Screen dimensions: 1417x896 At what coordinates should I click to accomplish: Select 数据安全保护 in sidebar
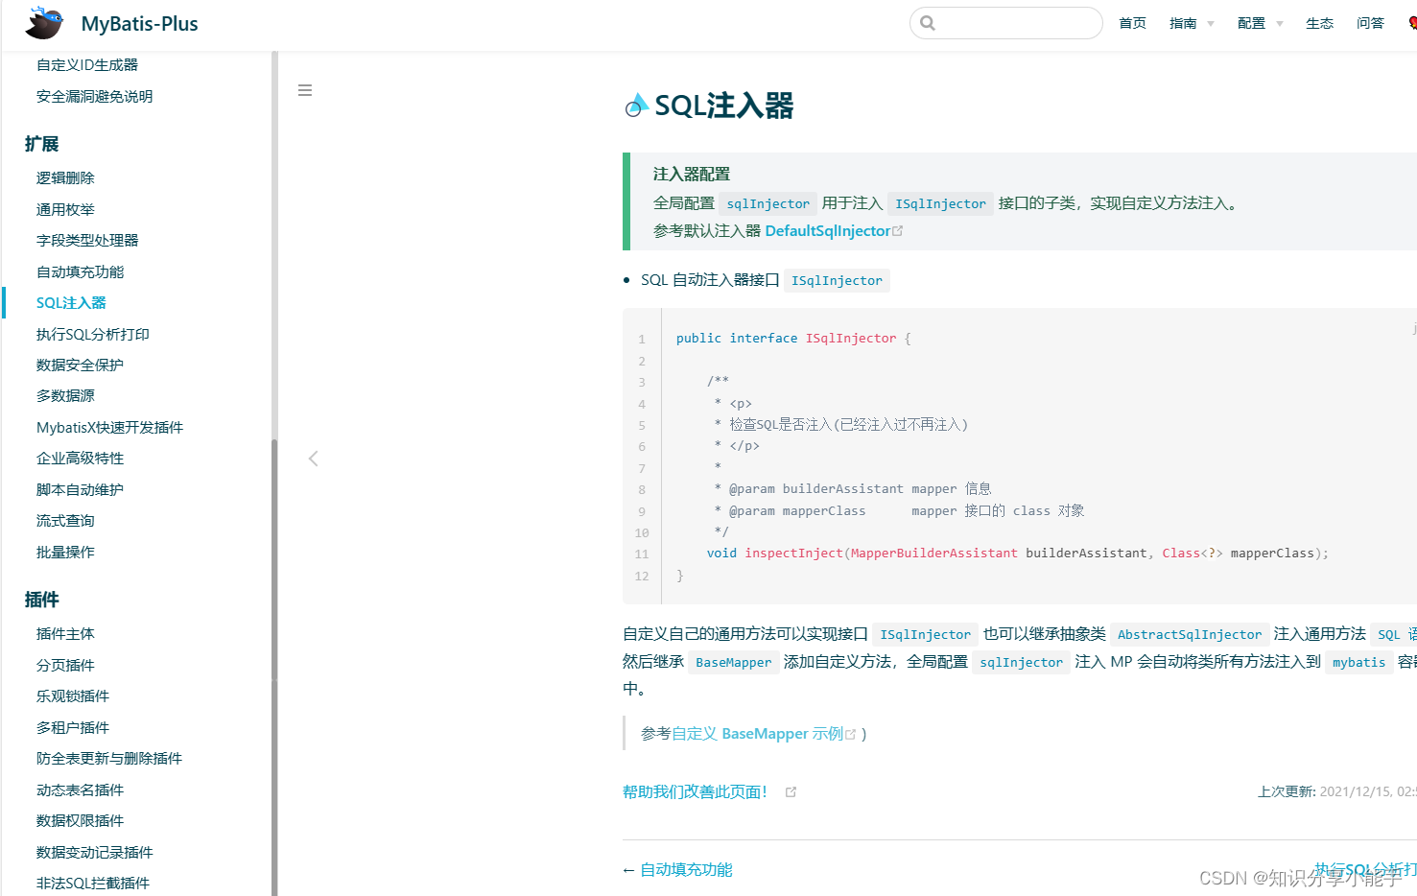pyautogui.click(x=80, y=365)
